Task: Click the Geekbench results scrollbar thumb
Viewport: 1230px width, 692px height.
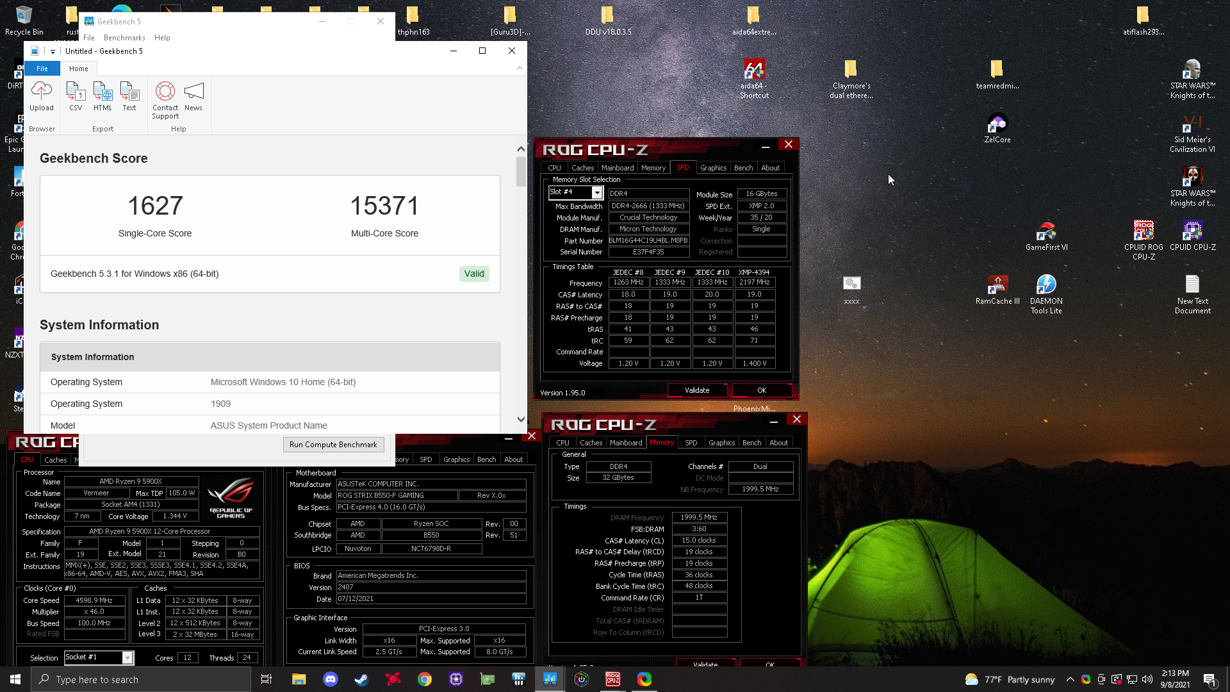Action: click(521, 171)
